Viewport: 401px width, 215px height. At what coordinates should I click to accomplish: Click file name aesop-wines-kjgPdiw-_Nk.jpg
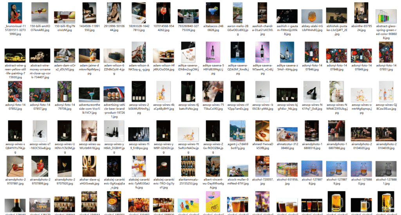[287, 107]
